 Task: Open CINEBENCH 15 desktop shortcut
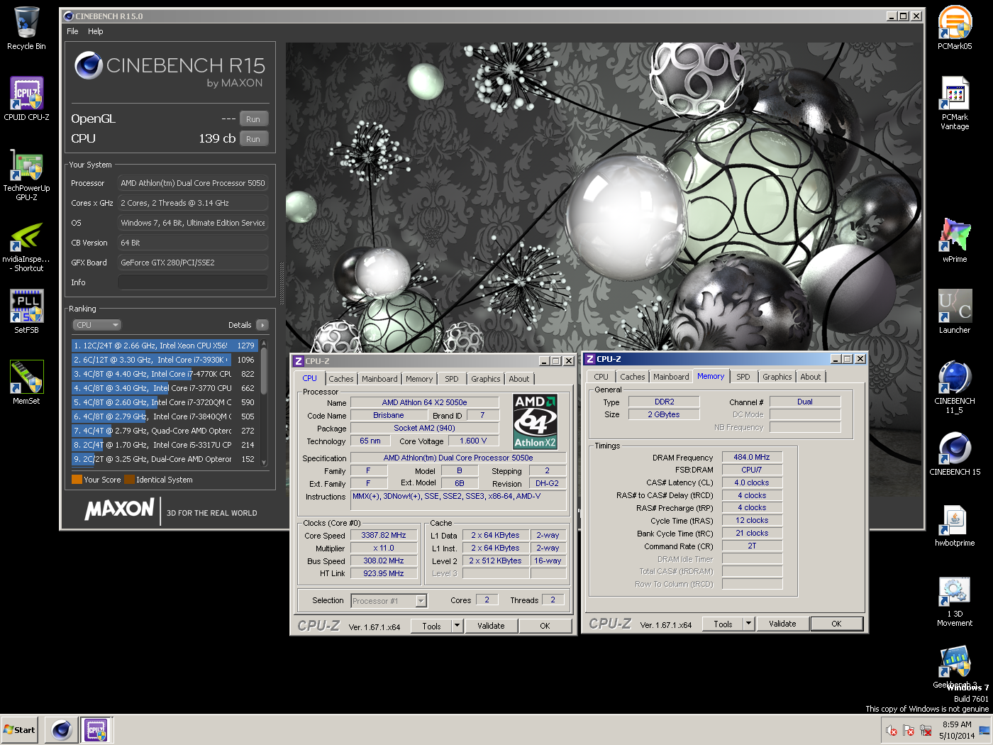click(955, 454)
